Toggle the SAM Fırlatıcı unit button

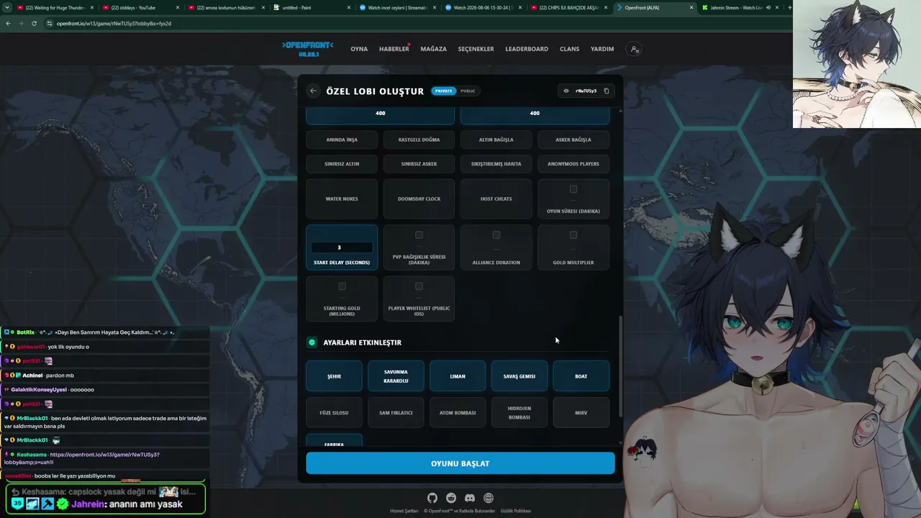[x=396, y=413]
